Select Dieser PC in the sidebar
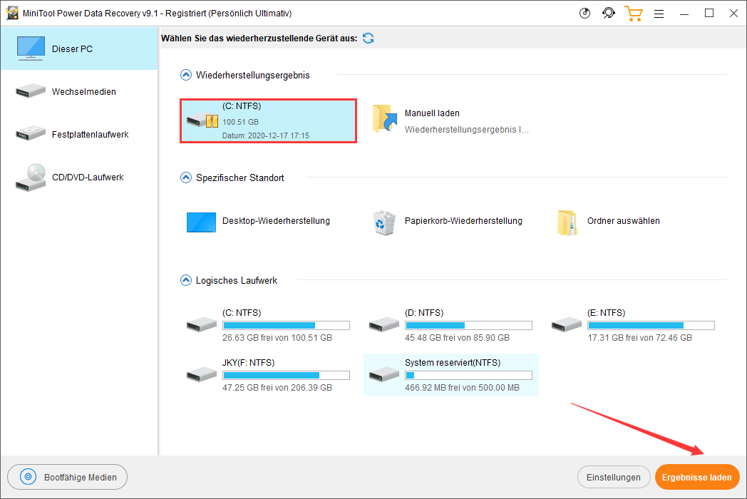The height and width of the screenshot is (499, 747). click(79, 48)
